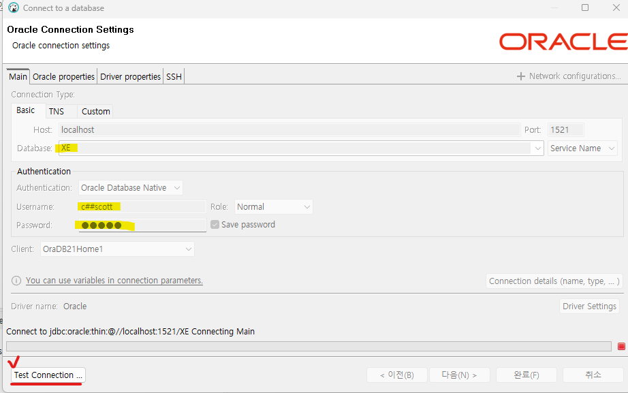Image resolution: width=628 pixels, height=393 pixels.
Task: Click the red stop icon beside progress bar
Action: pos(621,347)
